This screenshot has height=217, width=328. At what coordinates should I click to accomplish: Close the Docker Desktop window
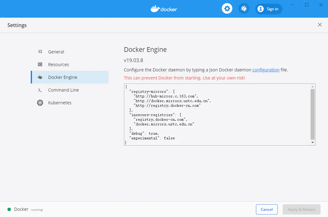pos(321,5)
